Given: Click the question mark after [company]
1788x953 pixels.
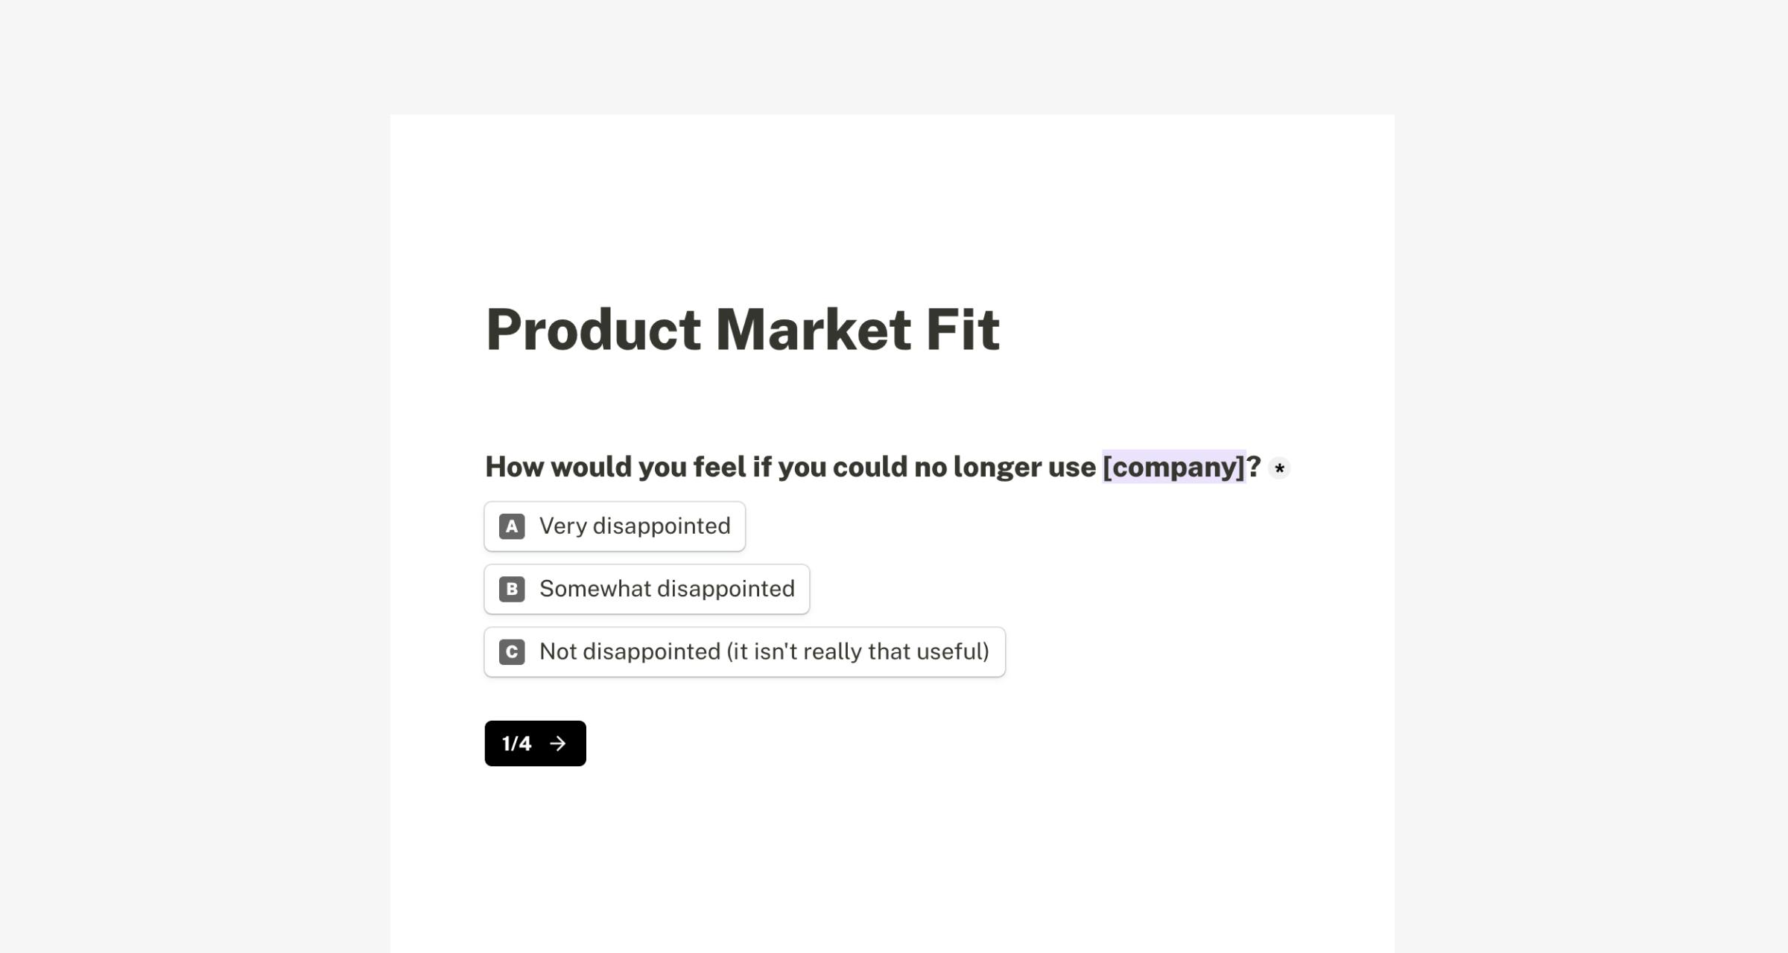Looking at the screenshot, I should click(x=1254, y=467).
